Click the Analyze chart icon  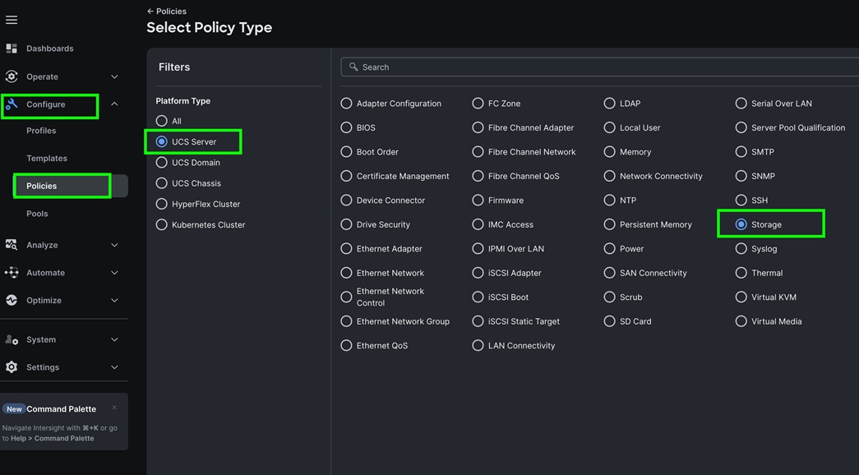point(12,244)
